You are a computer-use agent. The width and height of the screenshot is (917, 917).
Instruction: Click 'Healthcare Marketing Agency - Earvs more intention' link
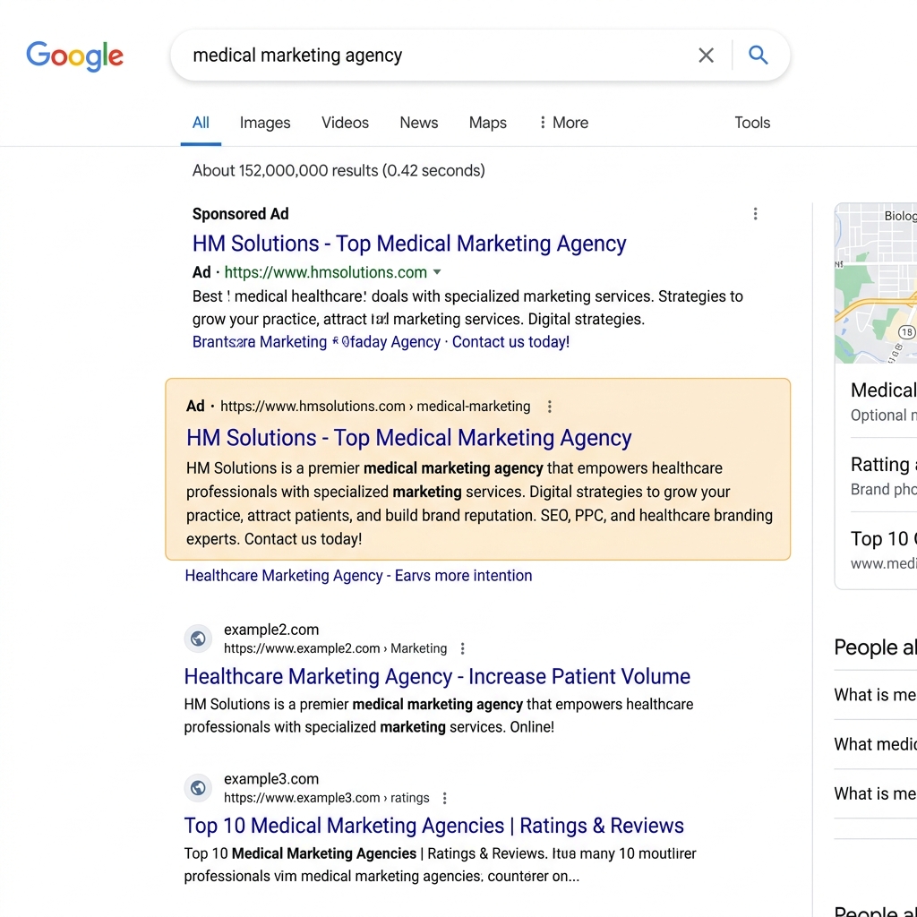click(358, 576)
